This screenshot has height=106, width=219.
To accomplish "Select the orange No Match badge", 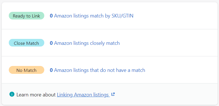I will tap(27, 70).
